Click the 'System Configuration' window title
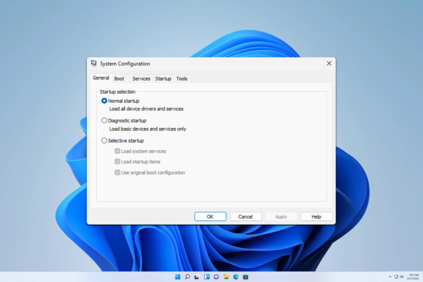Screen dimensions: 423x282 click(125, 63)
